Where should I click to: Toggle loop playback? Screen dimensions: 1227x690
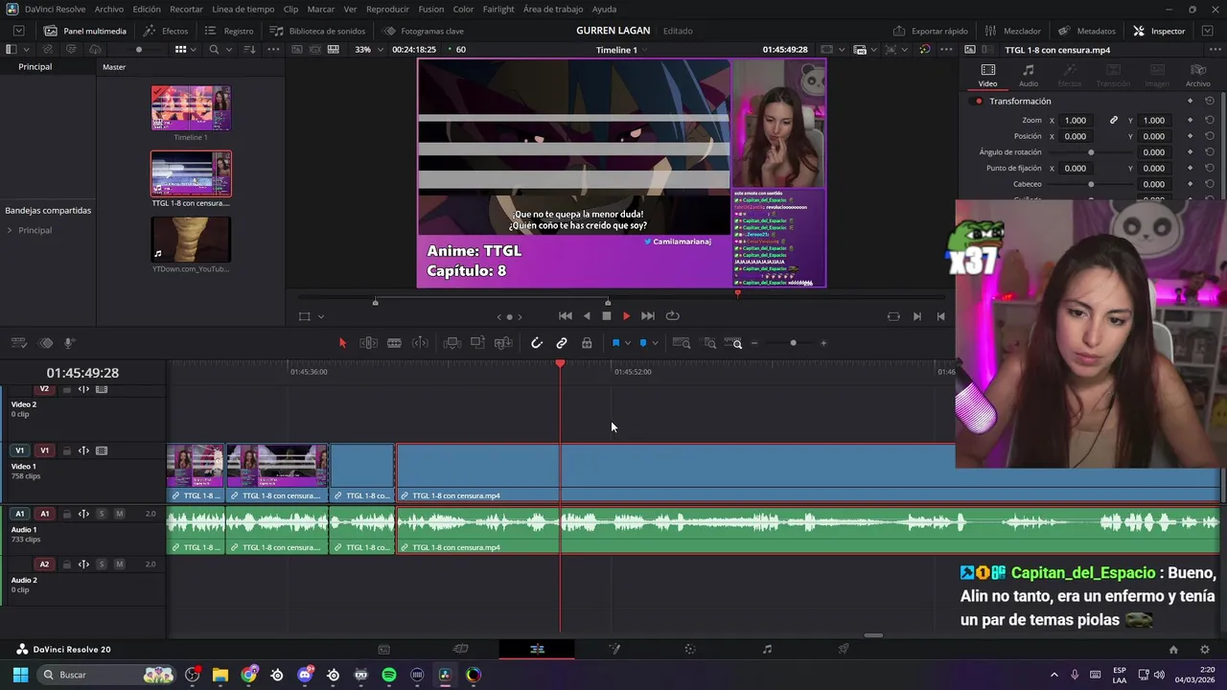point(673,316)
